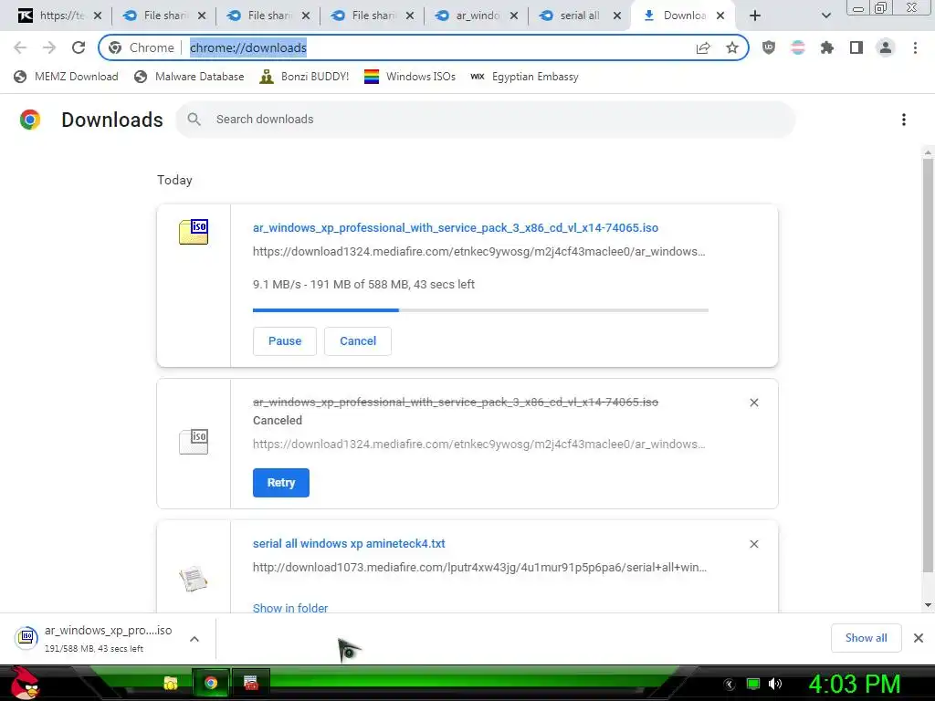The width and height of the screenshot is (935, 701).
Task: Open Windows ISOs bookmark
Action: pyautogui.click(x=410, y=77)
